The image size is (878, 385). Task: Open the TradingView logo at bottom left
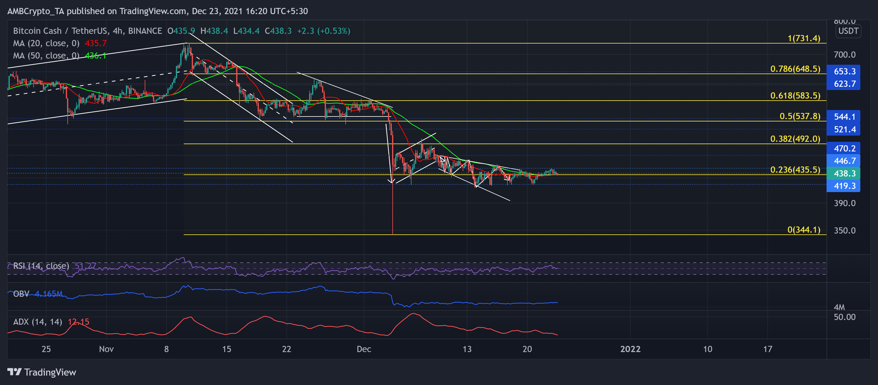coord(41,372)
